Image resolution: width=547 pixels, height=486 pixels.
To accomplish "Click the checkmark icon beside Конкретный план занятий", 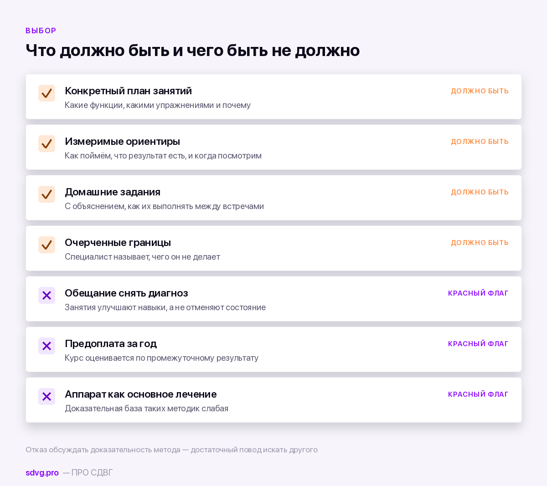I will click(46, 93).
